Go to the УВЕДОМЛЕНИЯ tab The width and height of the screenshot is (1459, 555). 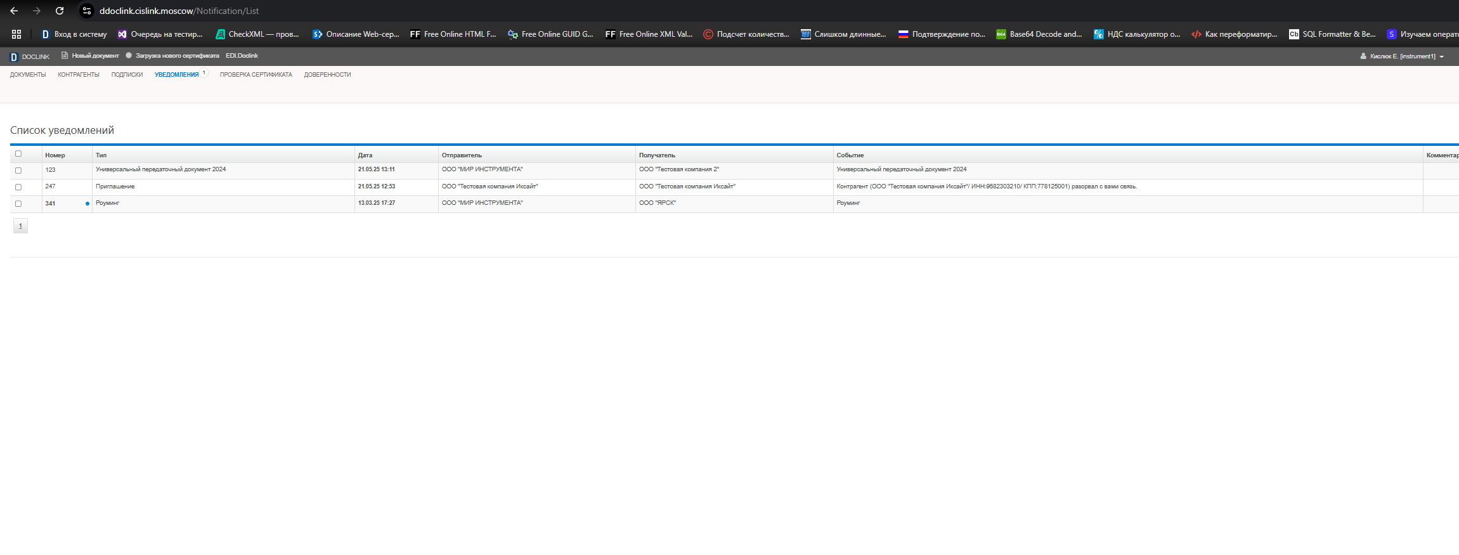[177, 75]
